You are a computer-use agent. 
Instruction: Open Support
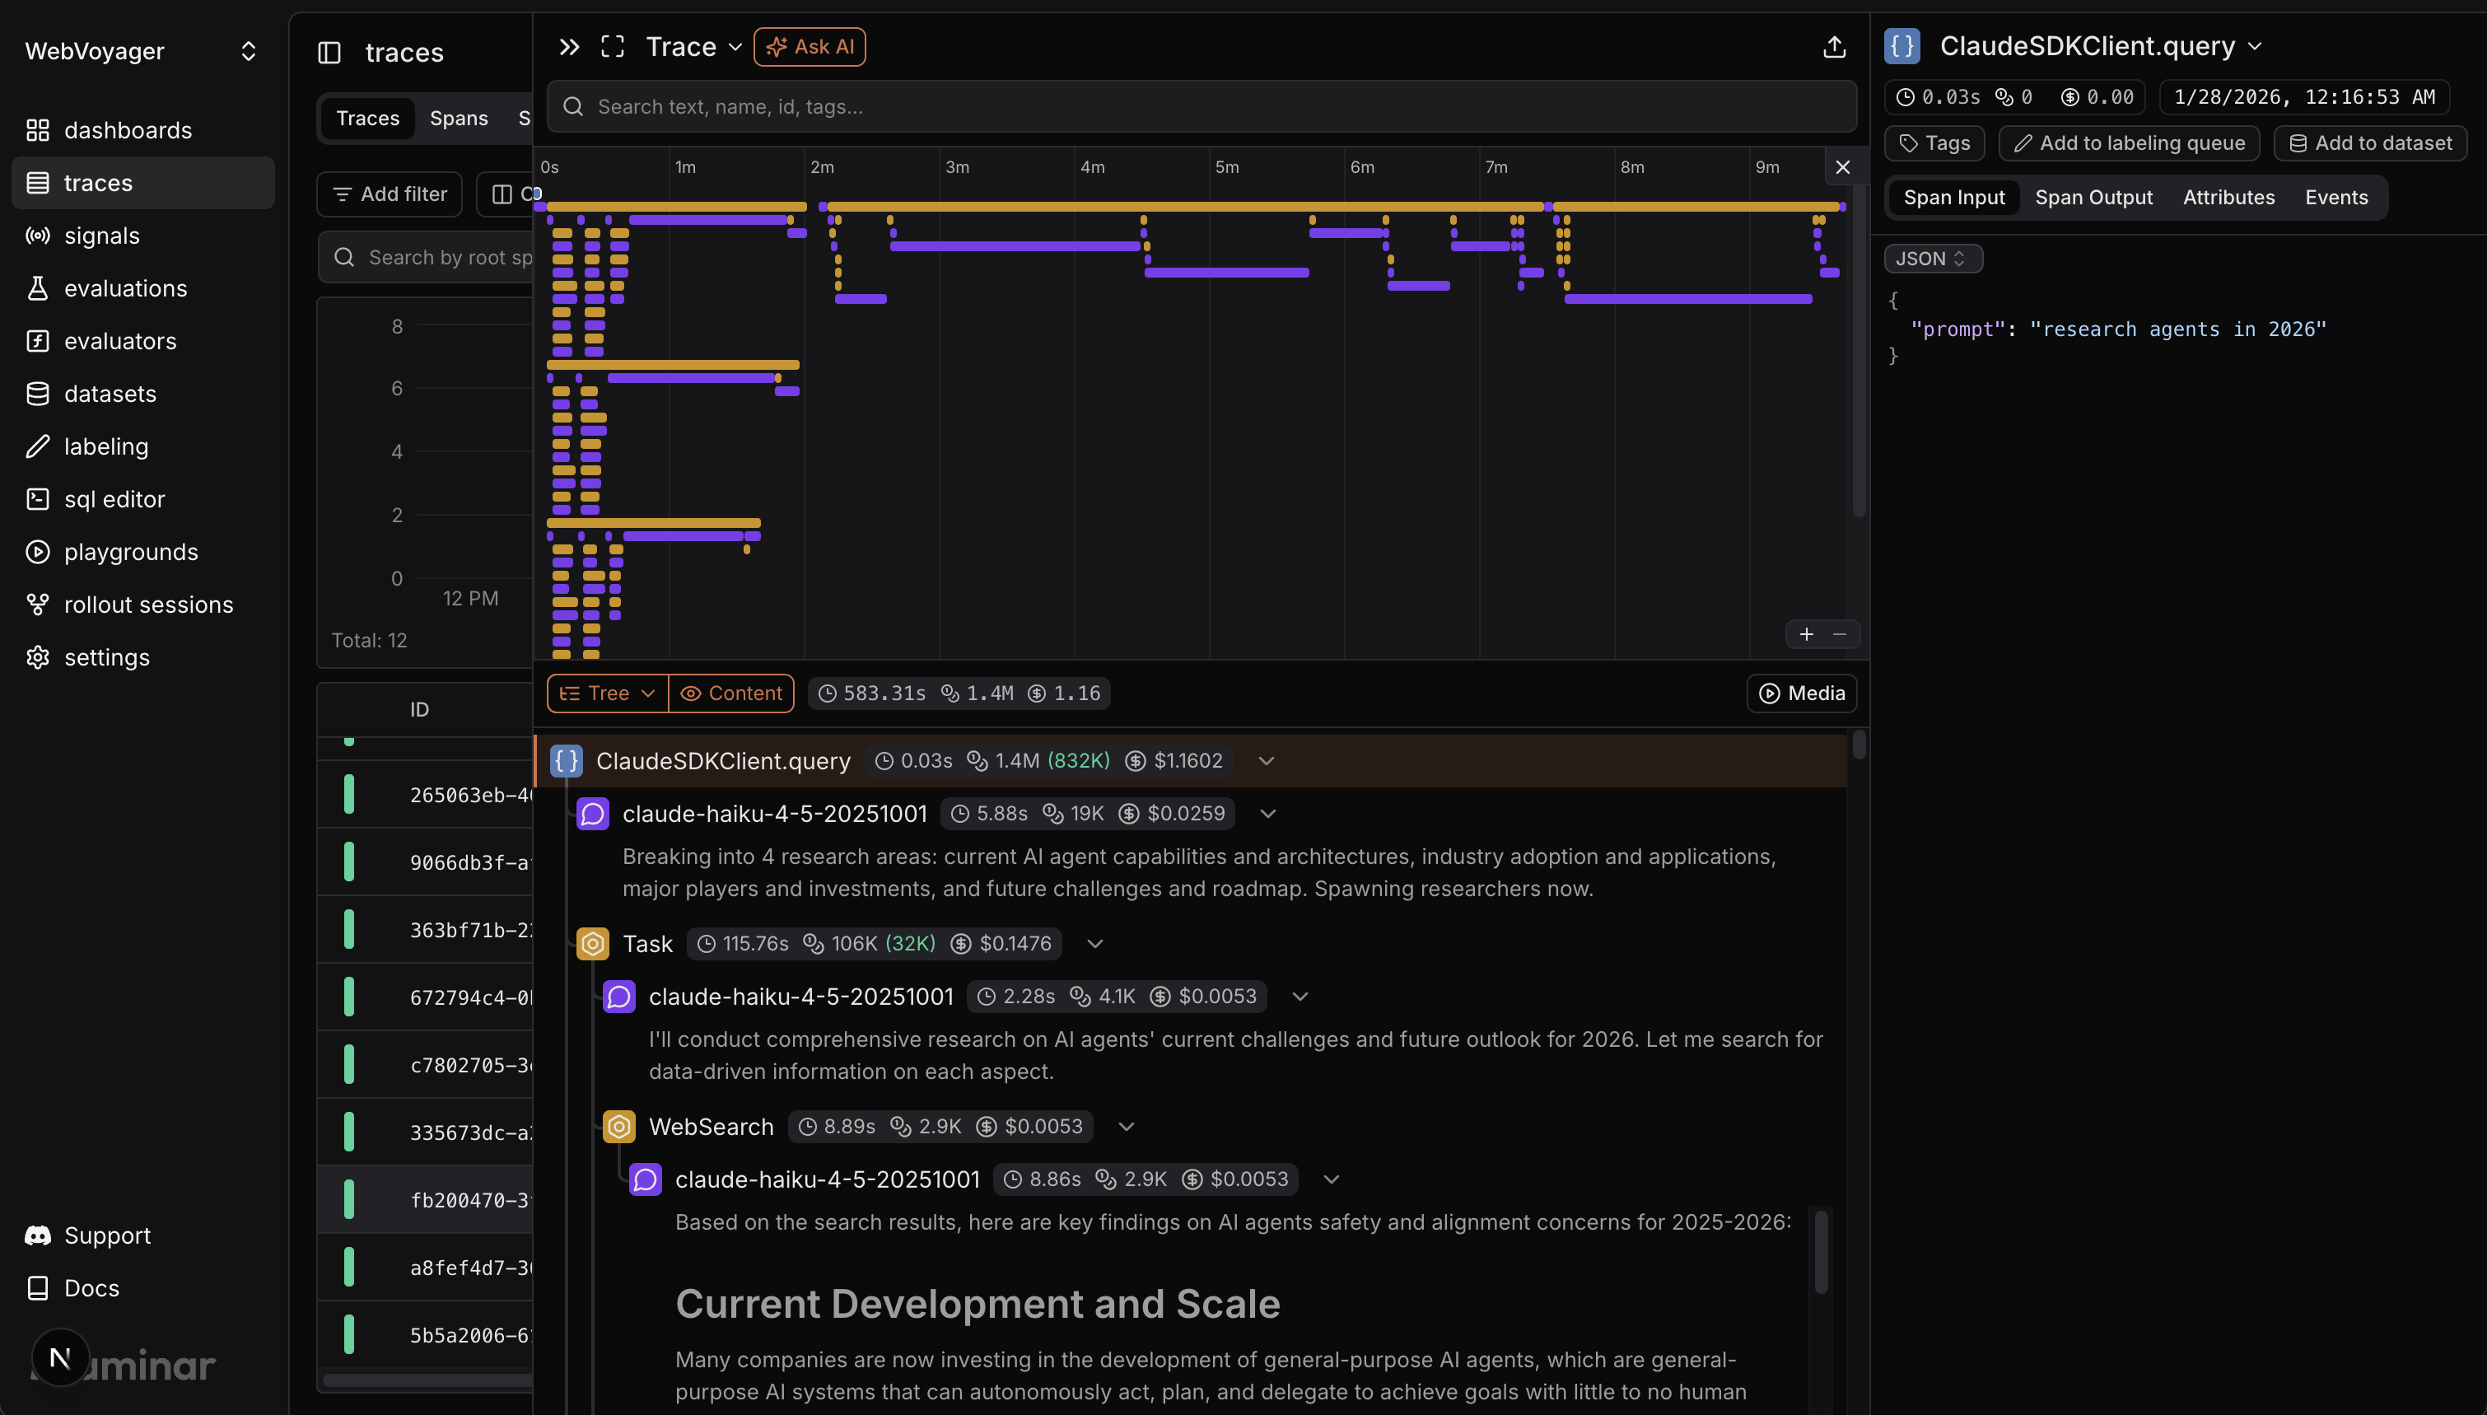pos(107,1235)
